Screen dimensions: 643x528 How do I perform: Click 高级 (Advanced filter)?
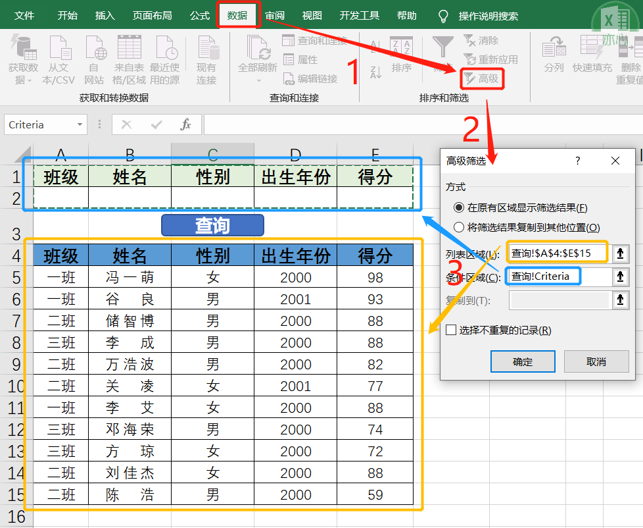coord(481,78)
